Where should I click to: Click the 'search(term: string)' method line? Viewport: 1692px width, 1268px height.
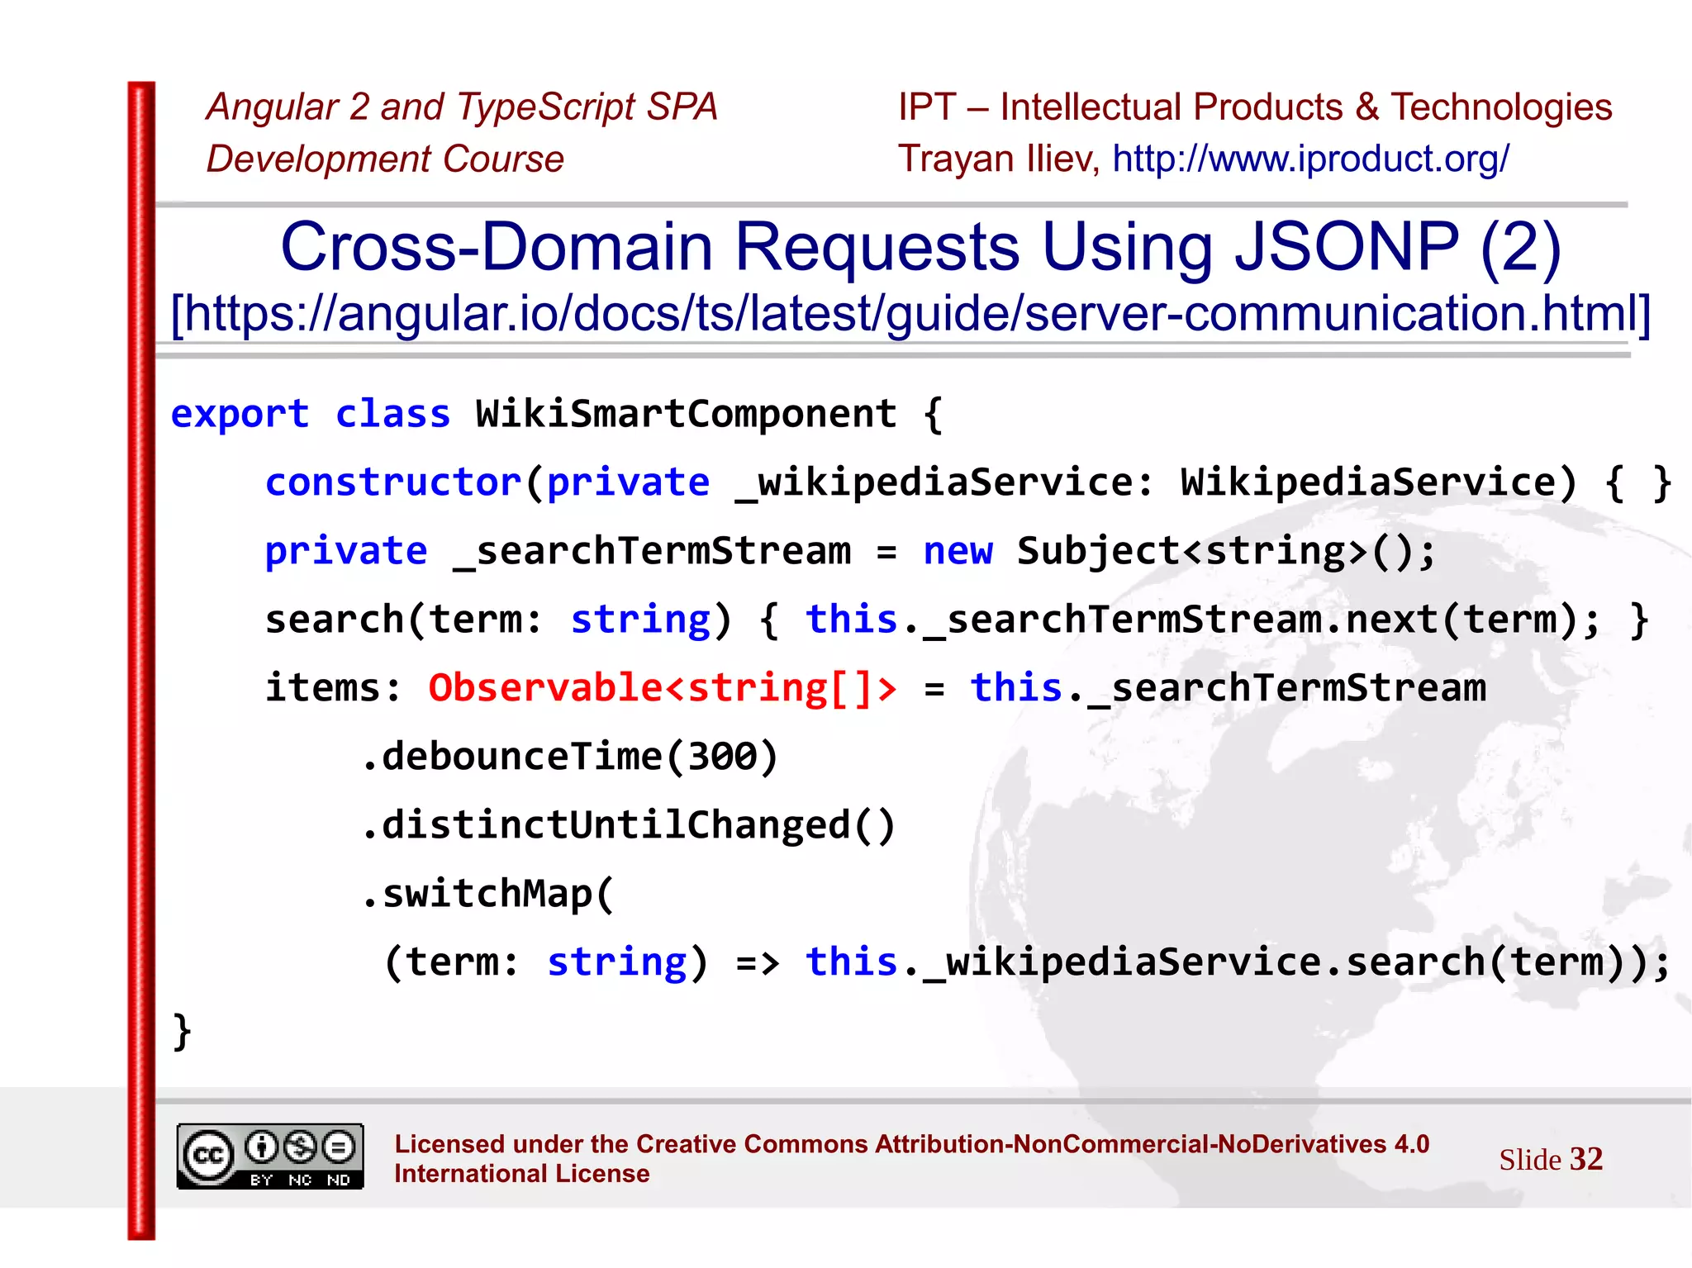tap(957, 620)
